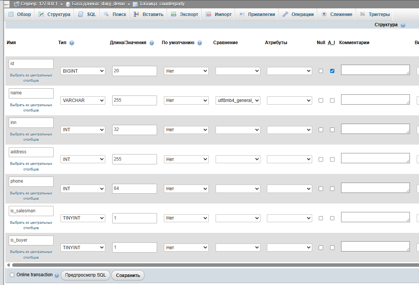The width and height of the screenshot is (419, 285).
Task: Click help icon beside Структура label
Action: 403,25
